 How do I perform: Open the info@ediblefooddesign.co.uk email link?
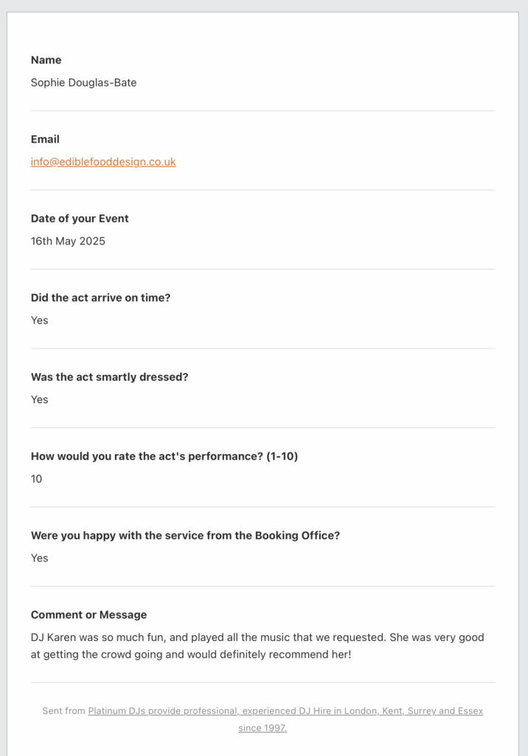click(103, 162)
